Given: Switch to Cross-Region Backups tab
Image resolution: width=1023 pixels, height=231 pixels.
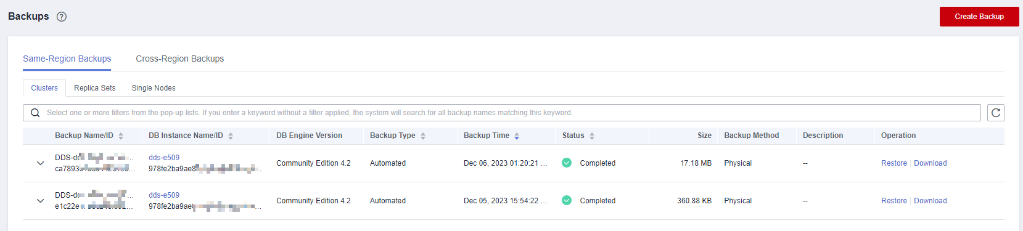Looking at the screenshot, I should click(180, 59).
